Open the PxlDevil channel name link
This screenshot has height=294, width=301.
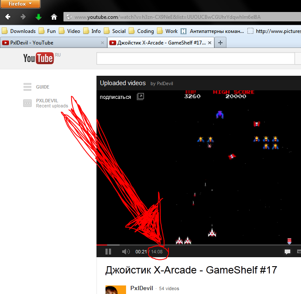[141, 288]
